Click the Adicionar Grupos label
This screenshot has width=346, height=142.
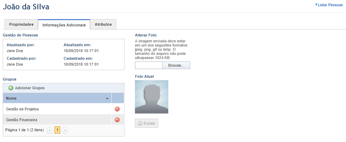click(x=30, y=88)
